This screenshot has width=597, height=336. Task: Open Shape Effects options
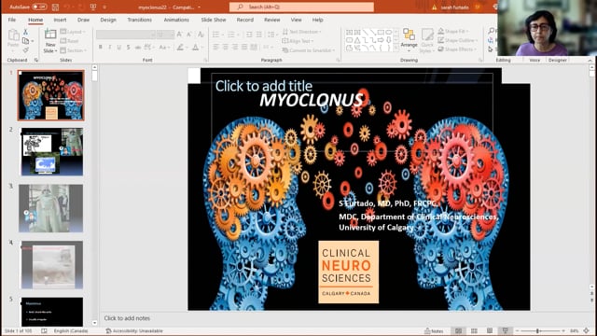coord(457,49)
